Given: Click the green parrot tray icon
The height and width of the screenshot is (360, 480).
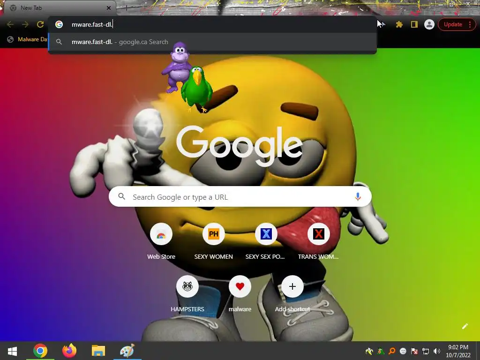Looking at the screenshot, I should [x=381, y=351].
